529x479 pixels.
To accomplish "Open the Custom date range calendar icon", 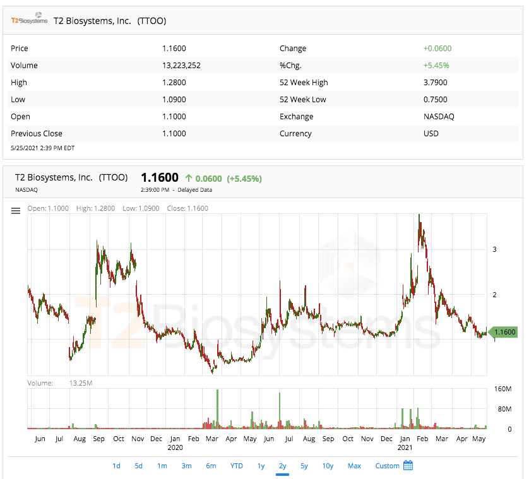I will pyautogui.click(x=408, y=466).
